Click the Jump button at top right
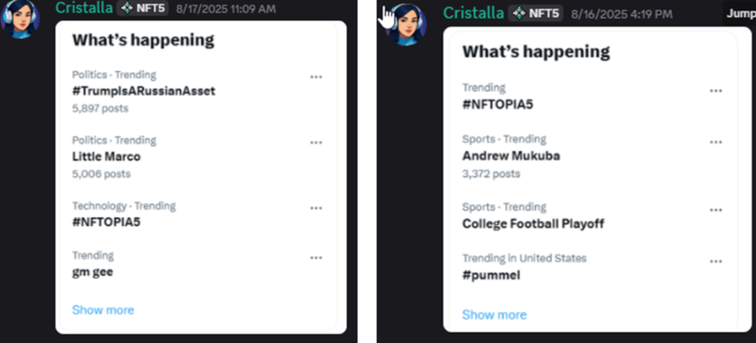The image size is (756, 343). point(740,13)
